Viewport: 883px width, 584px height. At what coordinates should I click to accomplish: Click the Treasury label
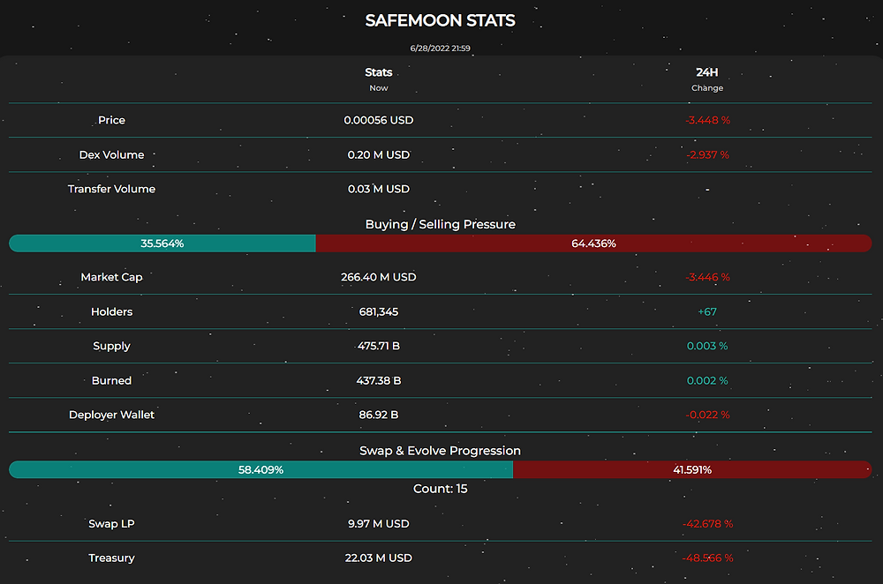(x=111, y=558)
